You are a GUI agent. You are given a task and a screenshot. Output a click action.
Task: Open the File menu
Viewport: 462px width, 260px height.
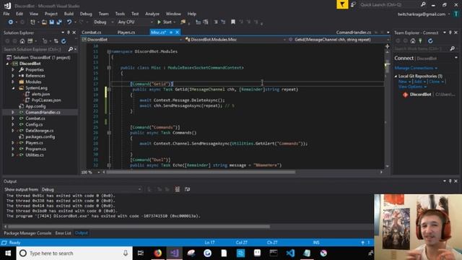(6, 14)
